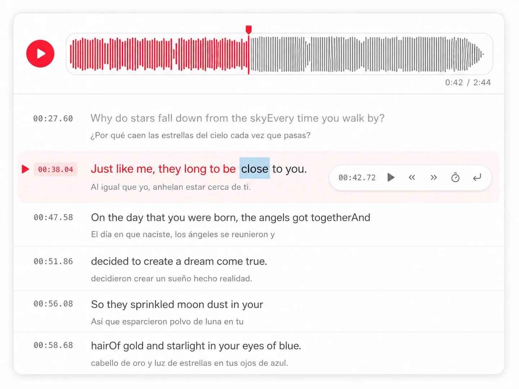
Task: Click the 00:58.68 timestamp
Action: coord(53,345)
